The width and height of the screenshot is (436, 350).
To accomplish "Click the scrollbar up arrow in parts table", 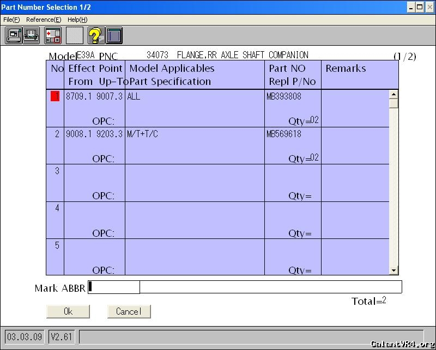I will point(393,94).
